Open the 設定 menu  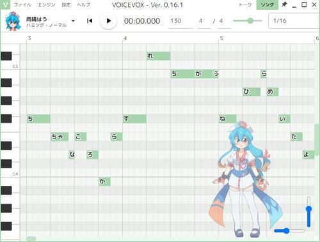66,4
